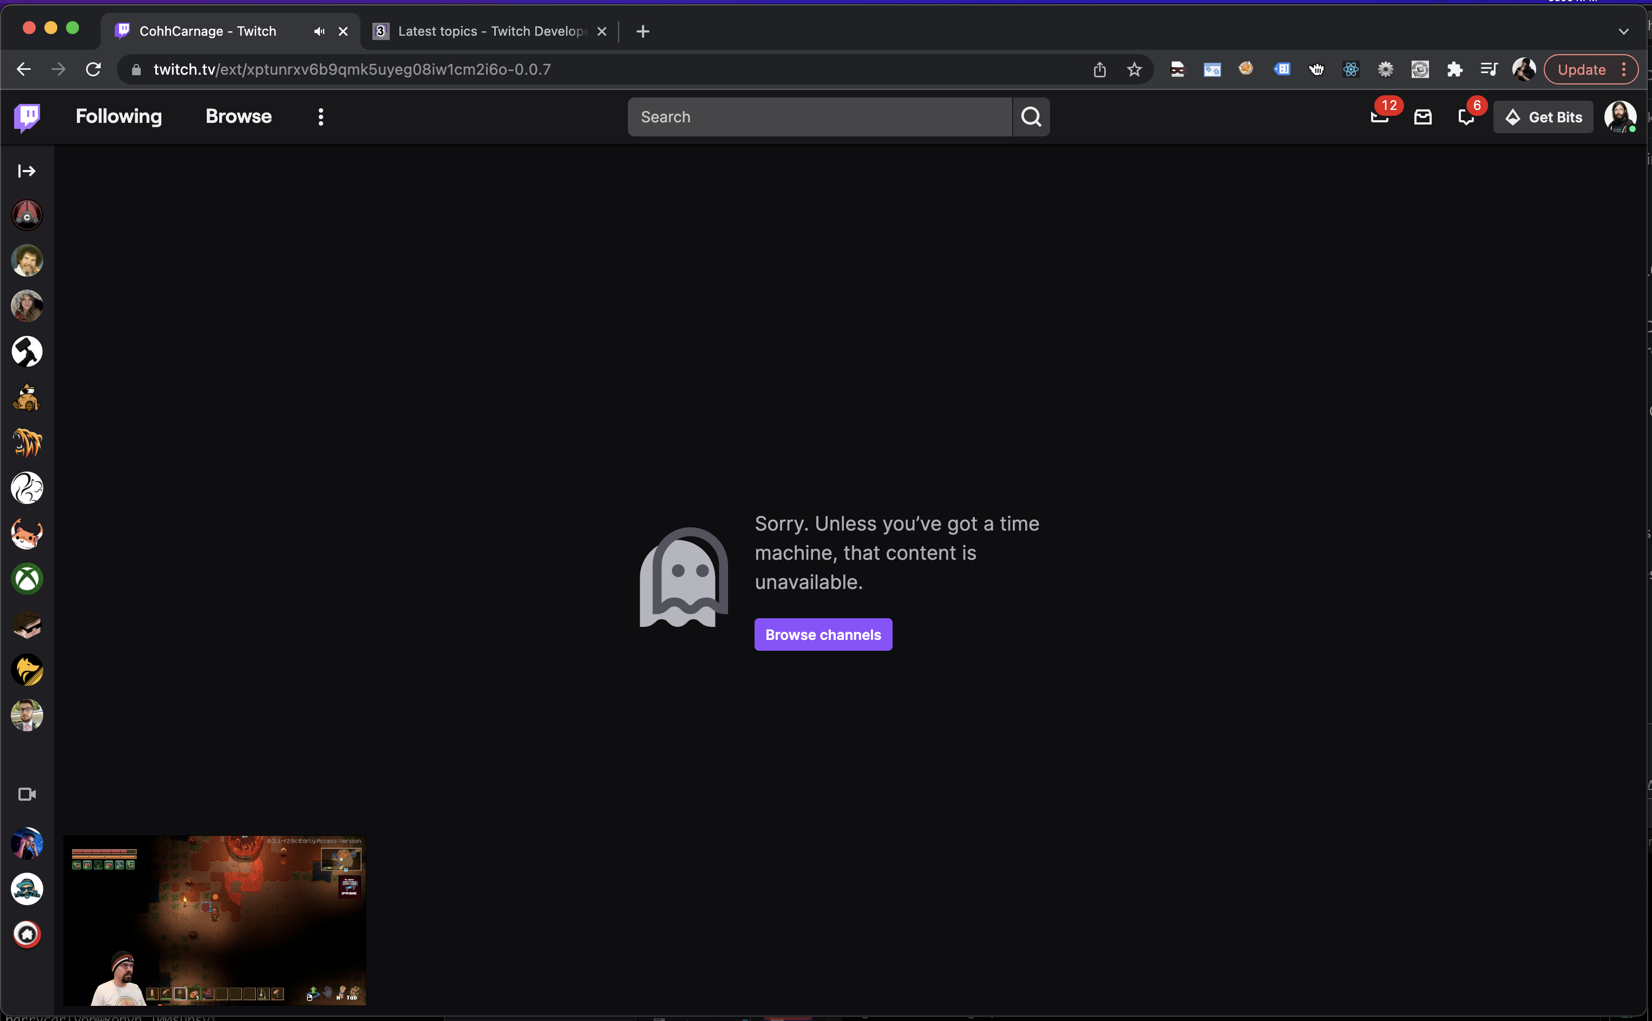
Task: Open the more options dots beside Browse
Action: click(x=320, y=116)
